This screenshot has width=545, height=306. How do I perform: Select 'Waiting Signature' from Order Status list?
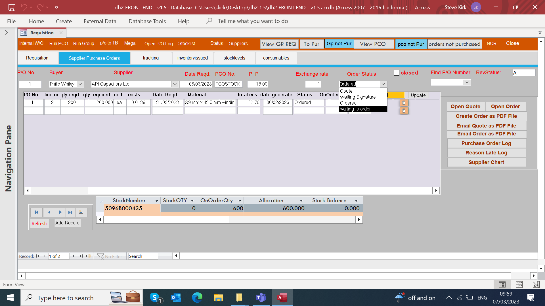pyautogui.click(x=358, y=97)
